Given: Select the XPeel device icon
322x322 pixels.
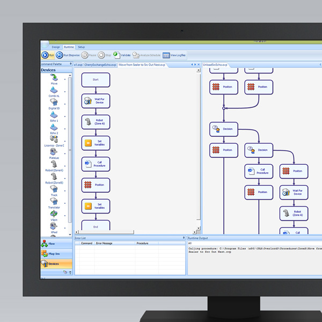Looking at the screenshot, I should (54, 226).
